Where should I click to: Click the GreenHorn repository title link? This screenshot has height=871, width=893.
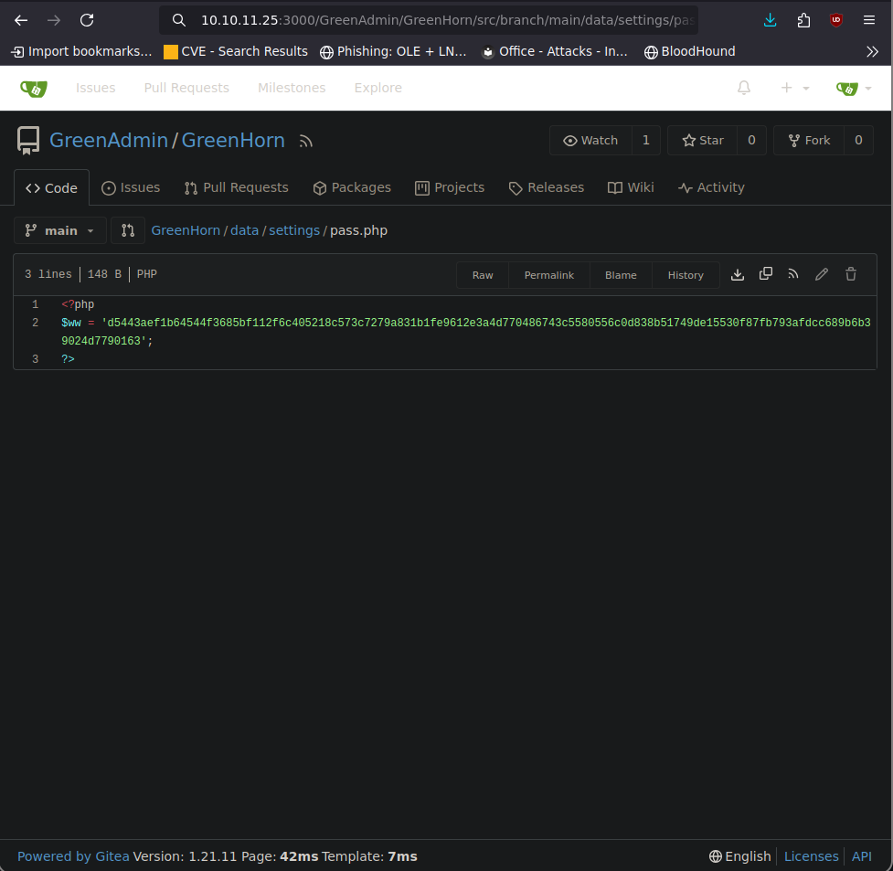pos(233,140)
